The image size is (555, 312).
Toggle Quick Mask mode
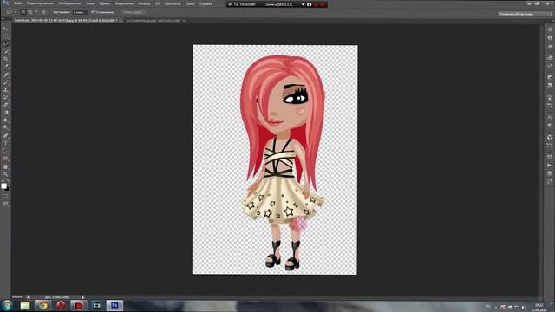click(5, 197)
